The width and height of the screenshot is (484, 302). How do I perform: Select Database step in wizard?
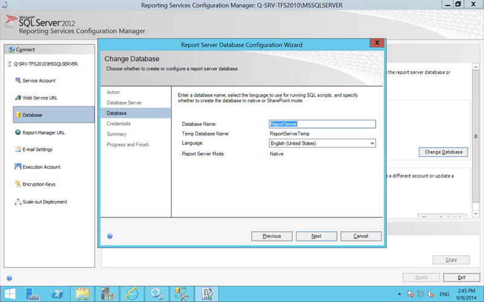[x=136, y=113]
